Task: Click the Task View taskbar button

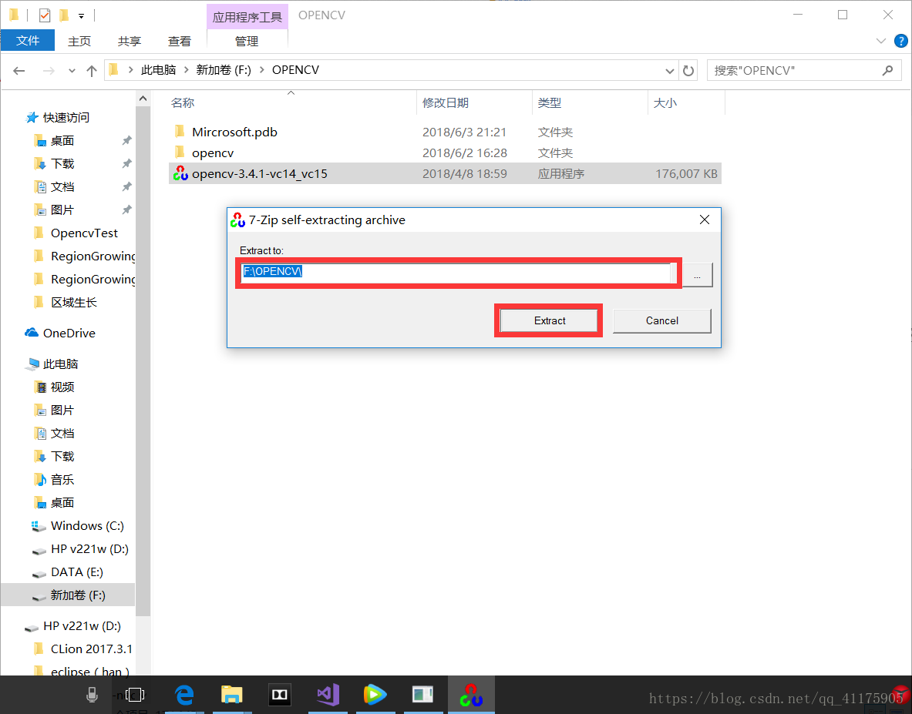Action: pos(135,694)
